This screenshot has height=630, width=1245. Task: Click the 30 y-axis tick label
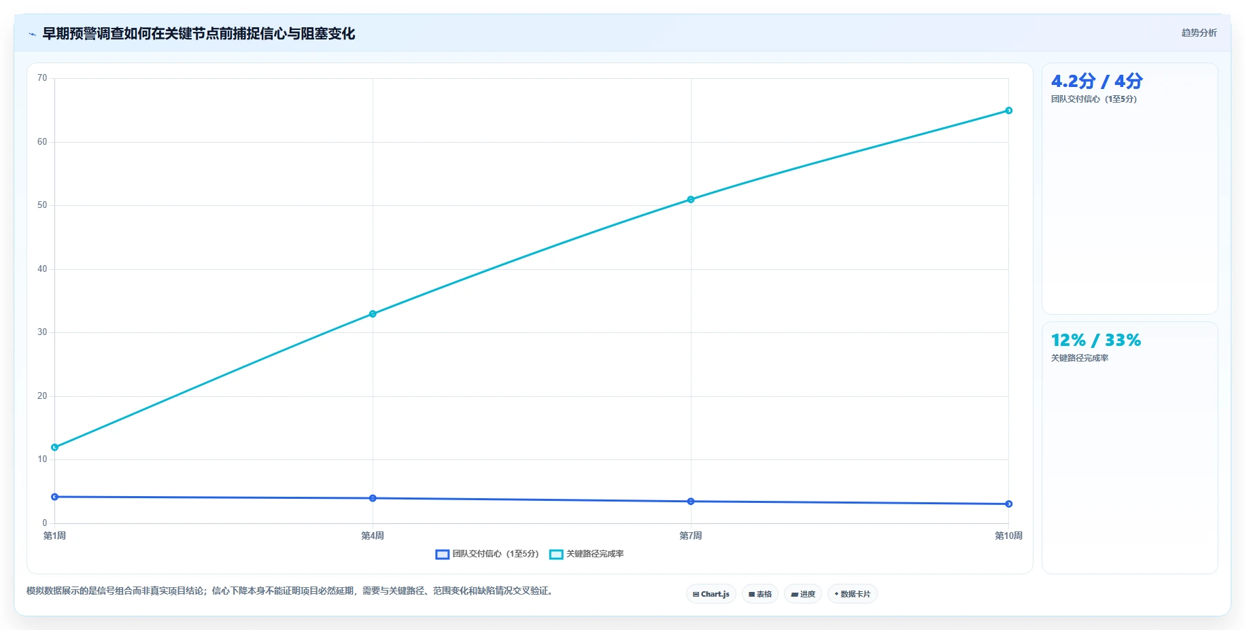(x=42, y=332)
